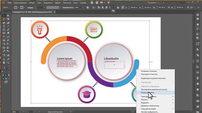202x113 pixels.
Task: Open Recolor Artwork from the control bar
Action: pos(88,8)
